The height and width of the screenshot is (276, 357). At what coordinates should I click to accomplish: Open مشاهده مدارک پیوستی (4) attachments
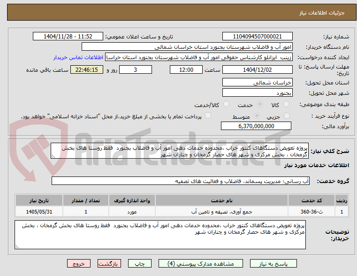pos(201,263)
